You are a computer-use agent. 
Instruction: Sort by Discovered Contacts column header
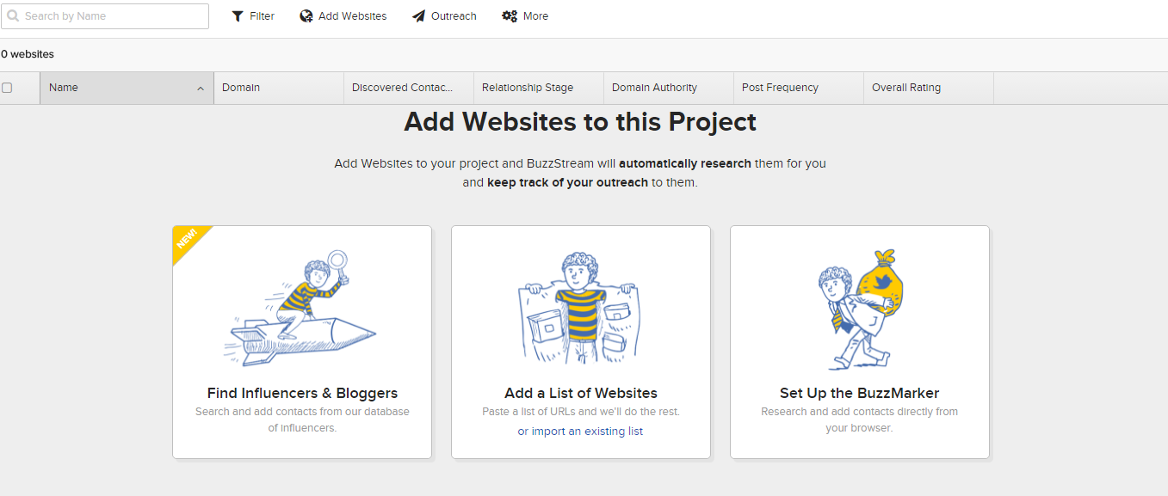[x=409, y=88]
